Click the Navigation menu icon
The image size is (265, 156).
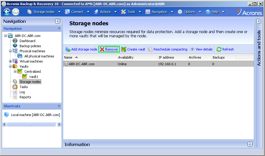pyautogui.click(x=148, y=12)
